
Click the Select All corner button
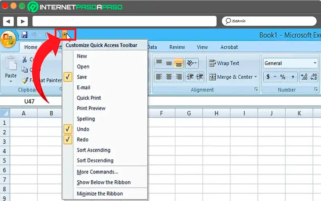5,113
